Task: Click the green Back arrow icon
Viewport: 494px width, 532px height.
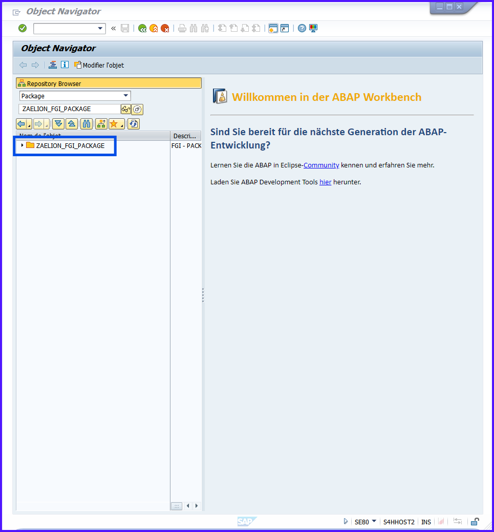Action: [x=142, y=28]
